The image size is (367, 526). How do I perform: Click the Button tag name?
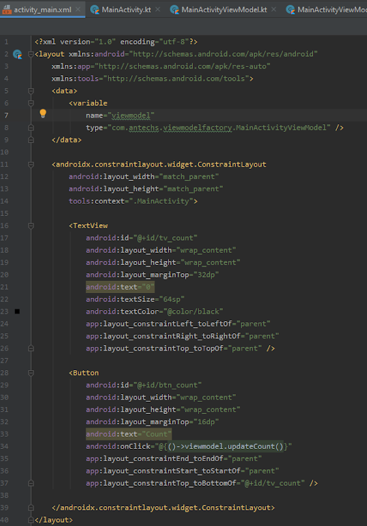(x=86, y=373)
